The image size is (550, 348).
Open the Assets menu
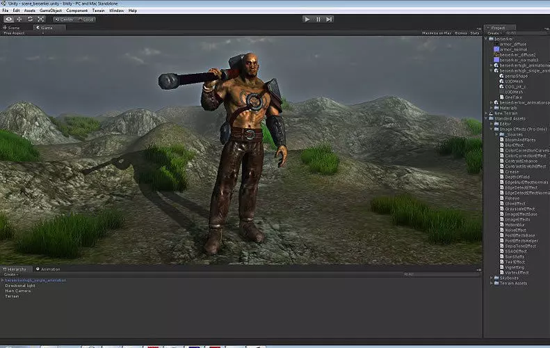point(29,10)
